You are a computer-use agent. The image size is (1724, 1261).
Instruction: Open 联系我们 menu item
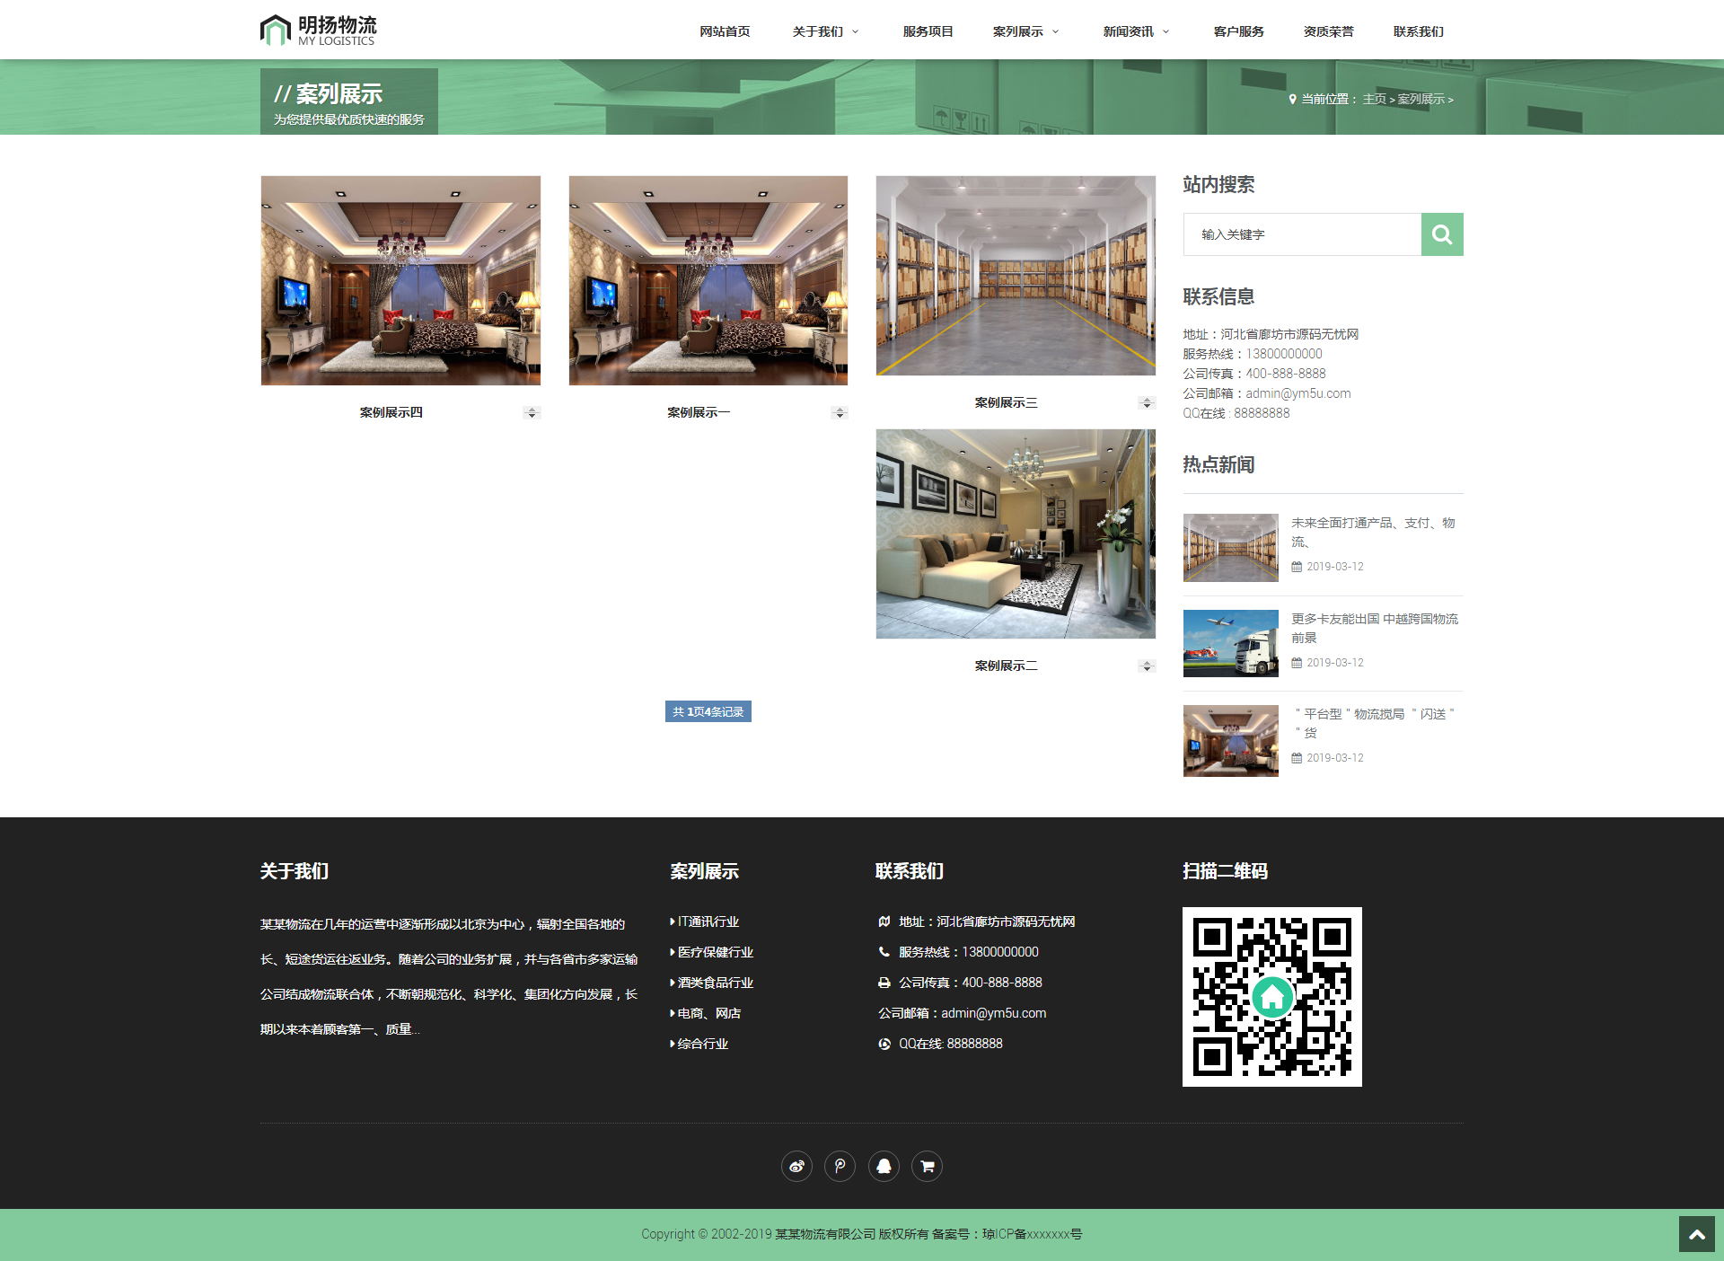[x=1418, y=31]
